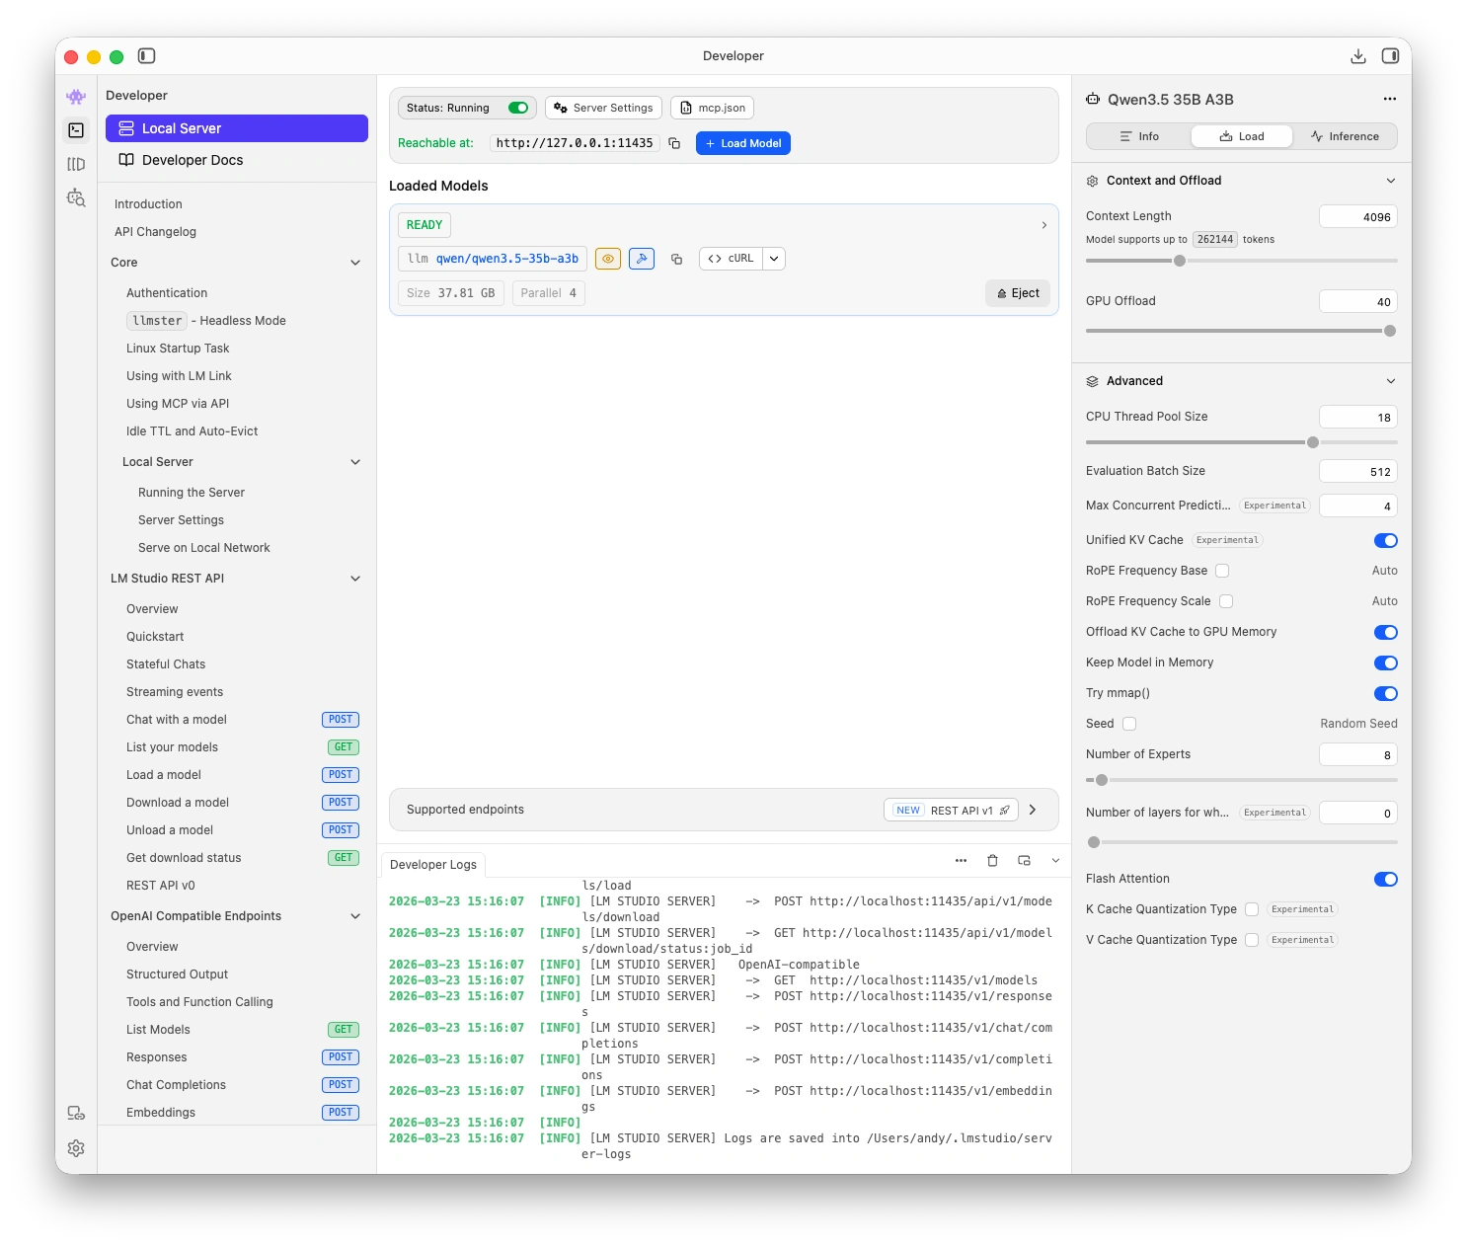Switch to the Info tab
Screen dimensions: 1467x1247
(x=1139, y=136)
